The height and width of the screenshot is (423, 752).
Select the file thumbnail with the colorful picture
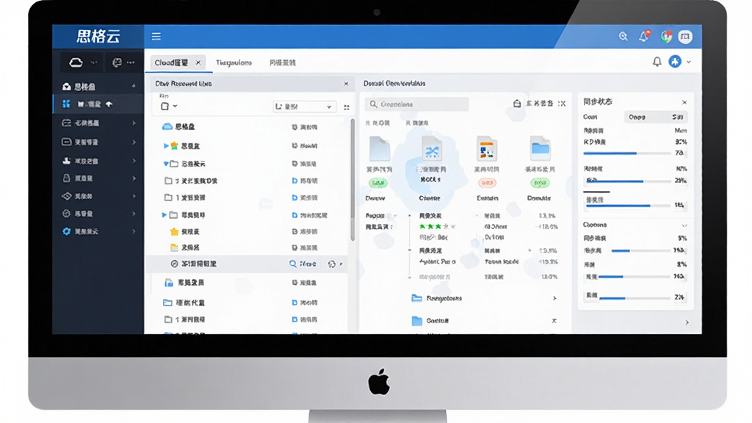[486, 148]
